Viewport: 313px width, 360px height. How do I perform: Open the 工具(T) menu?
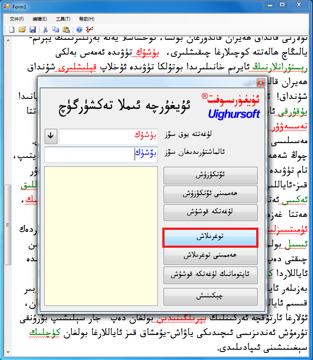[x=63, y=19]
